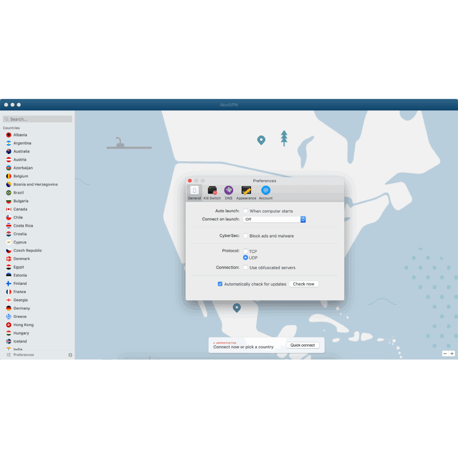Click the Check now button
Image resolution: width=458 pixels, height=458 pixels.
click(304, 284)
